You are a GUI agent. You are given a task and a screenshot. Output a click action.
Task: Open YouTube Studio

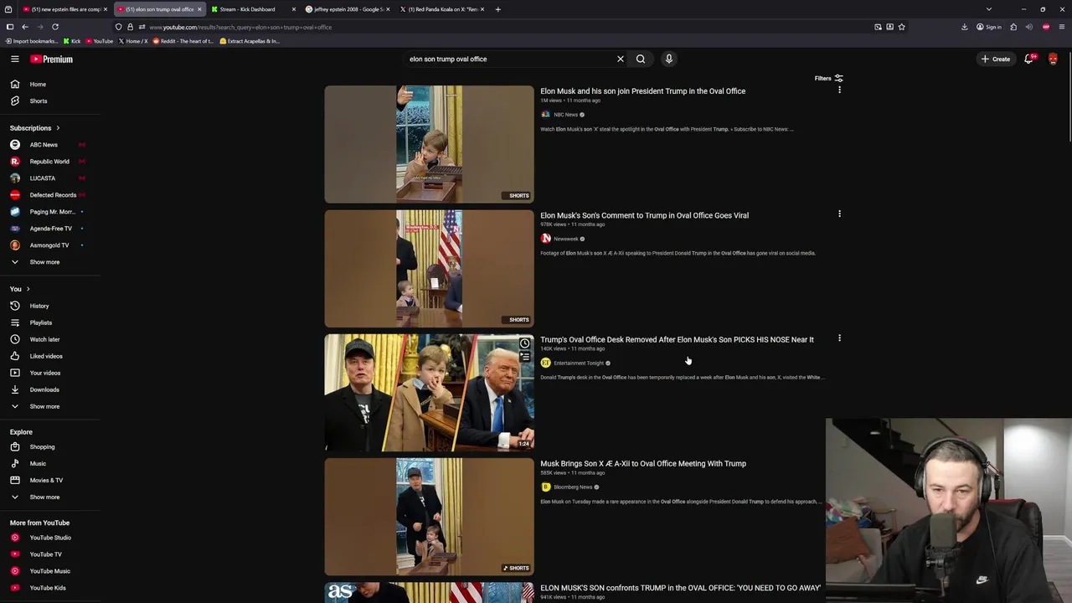click(x=50, y=537)
